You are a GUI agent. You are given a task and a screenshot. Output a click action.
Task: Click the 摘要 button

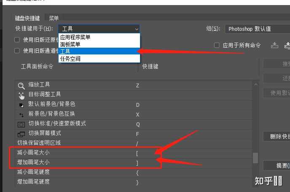pyautogui.click(x=277, y=165)
